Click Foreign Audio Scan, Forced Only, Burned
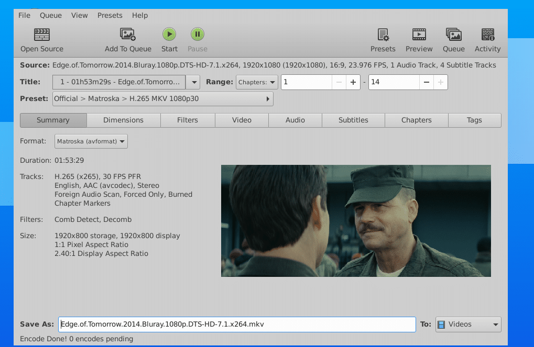Screen dimensions: 534x347 (123, 194)
